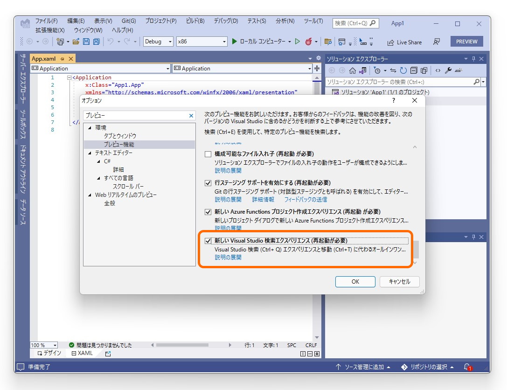Toggle the configurable file nesting checkbox
507x390 pixels.
click(208, 154)
